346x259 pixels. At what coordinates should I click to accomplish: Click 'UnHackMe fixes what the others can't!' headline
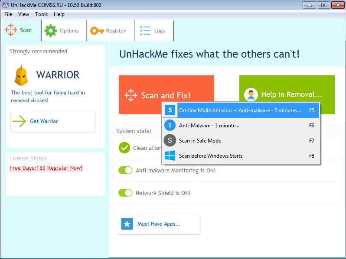209,54
